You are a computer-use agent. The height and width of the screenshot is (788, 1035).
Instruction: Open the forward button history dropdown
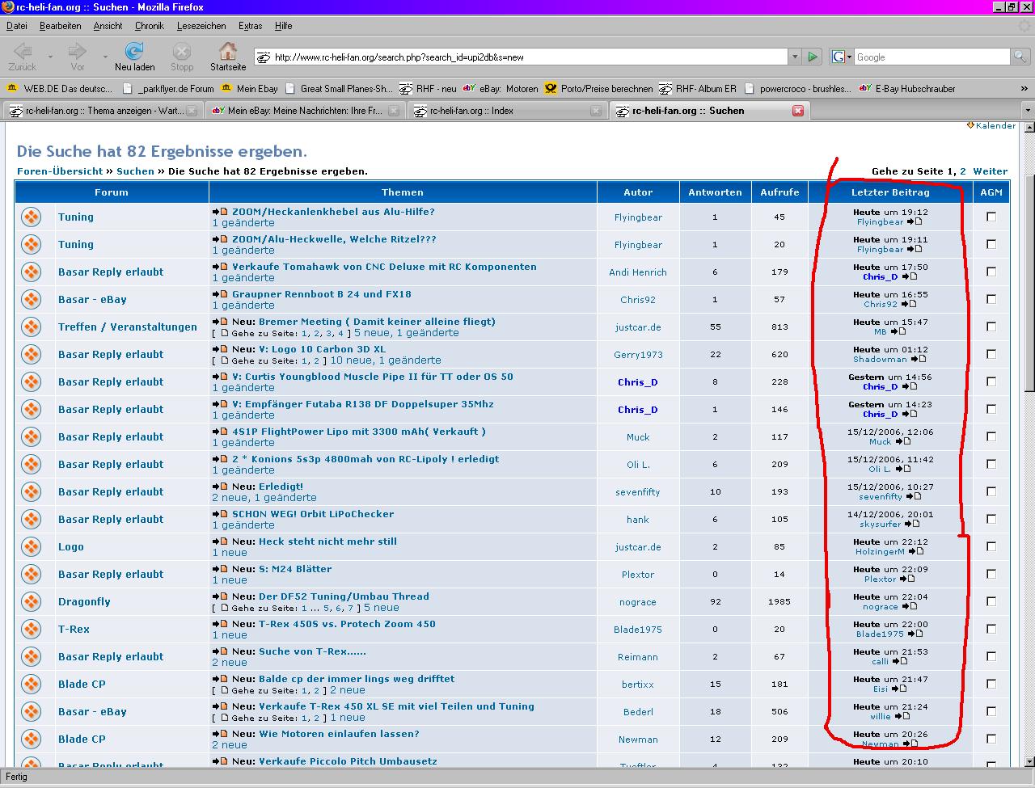click(105, 57)
